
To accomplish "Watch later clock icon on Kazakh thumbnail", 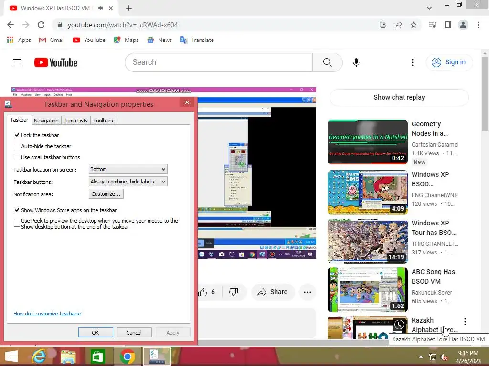I will (399, 325).
